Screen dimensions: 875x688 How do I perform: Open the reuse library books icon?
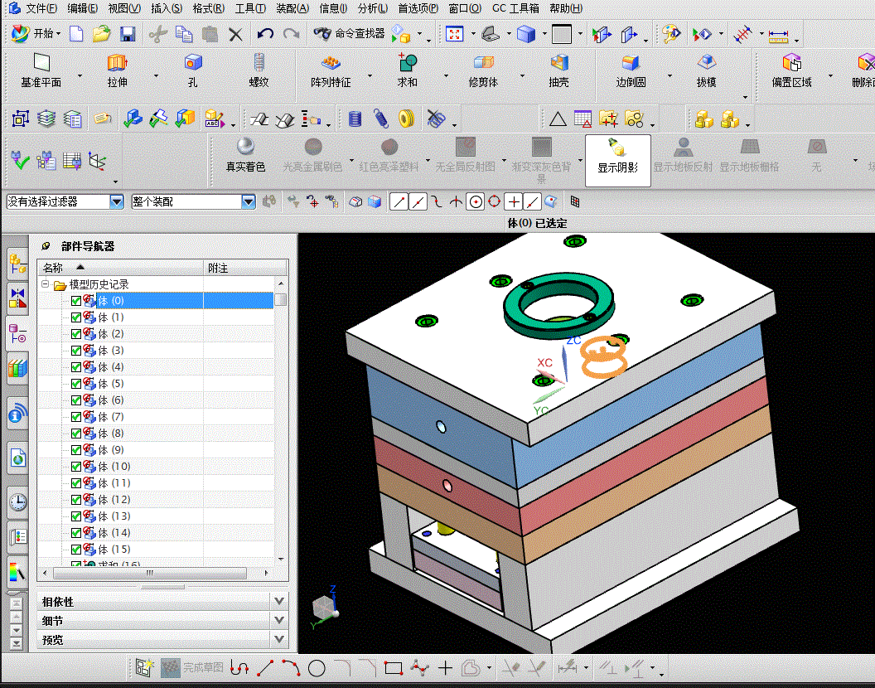(18, 369)
